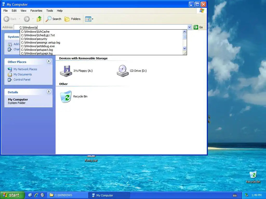Select Recycle Bin icon in My Computer
This screenshot has width=266, height=199.
tap(66, 96)
